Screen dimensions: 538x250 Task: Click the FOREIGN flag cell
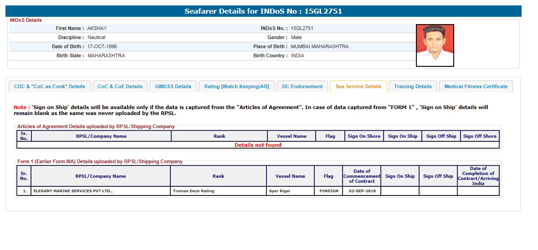pos(328,191)
